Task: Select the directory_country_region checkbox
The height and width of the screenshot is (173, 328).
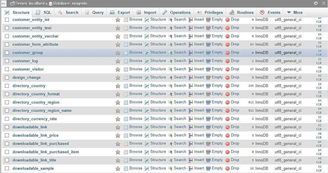Action: click(x=7, y=102)
